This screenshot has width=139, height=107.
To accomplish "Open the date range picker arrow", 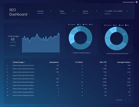I will (127, 11).
